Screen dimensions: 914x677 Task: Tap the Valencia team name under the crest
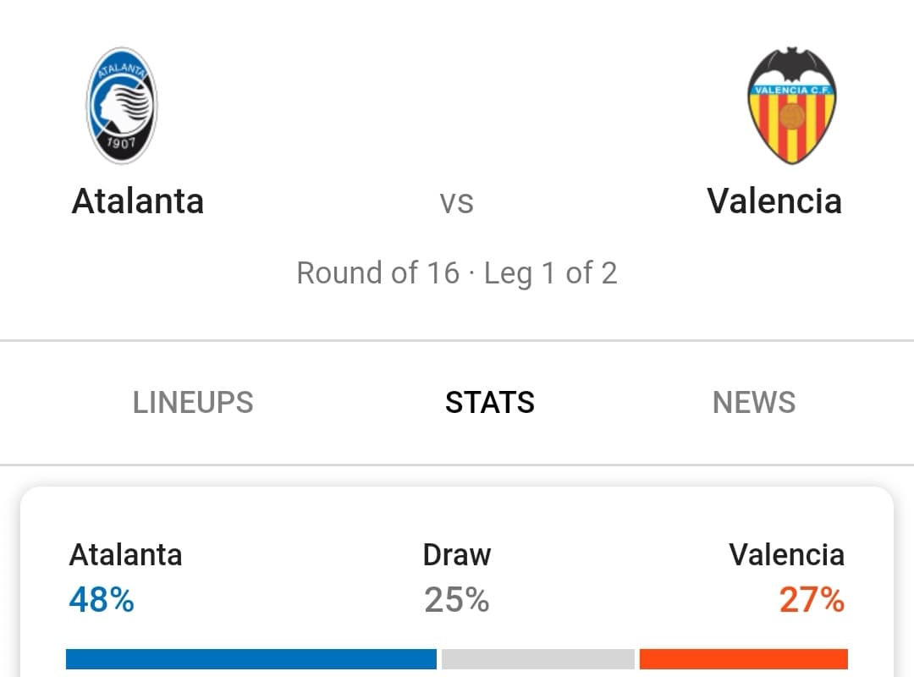tap(774, 201)
